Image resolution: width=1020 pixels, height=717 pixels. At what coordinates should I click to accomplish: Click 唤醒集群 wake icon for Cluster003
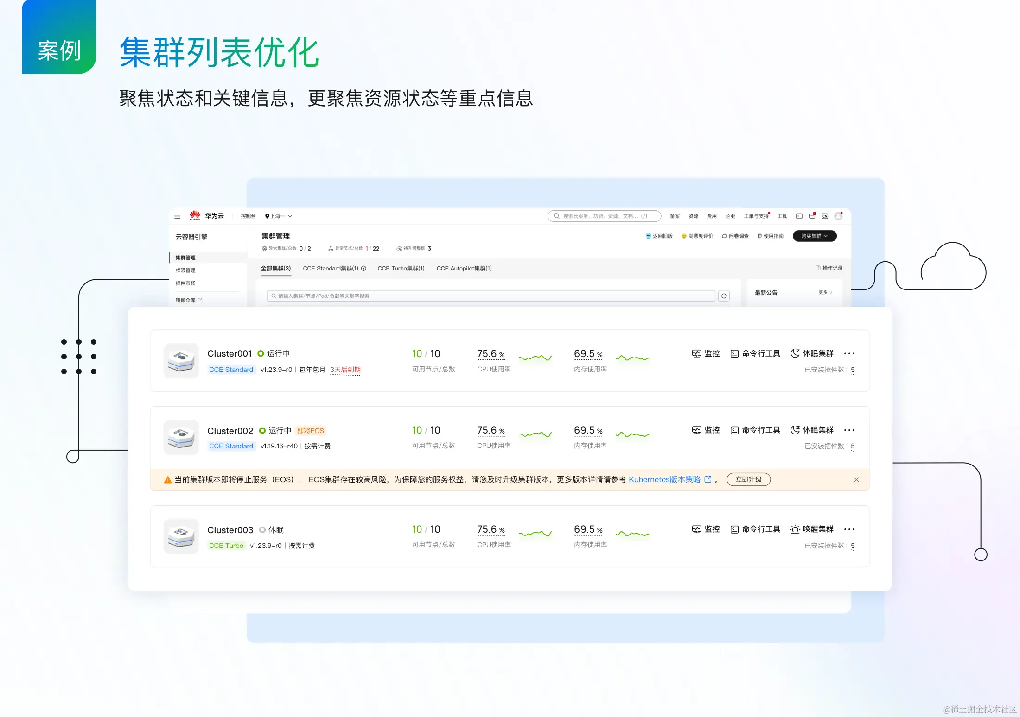point(795,529)
